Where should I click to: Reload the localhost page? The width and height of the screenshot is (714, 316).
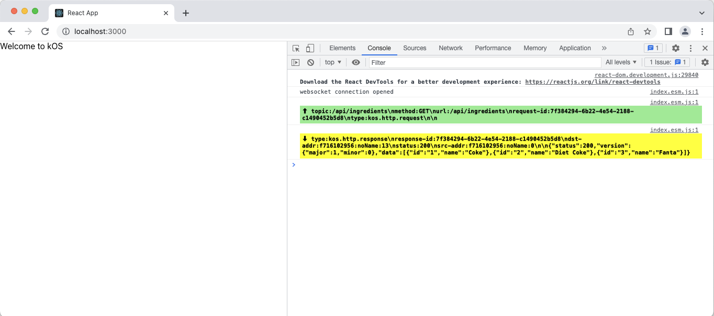(45, 31)
